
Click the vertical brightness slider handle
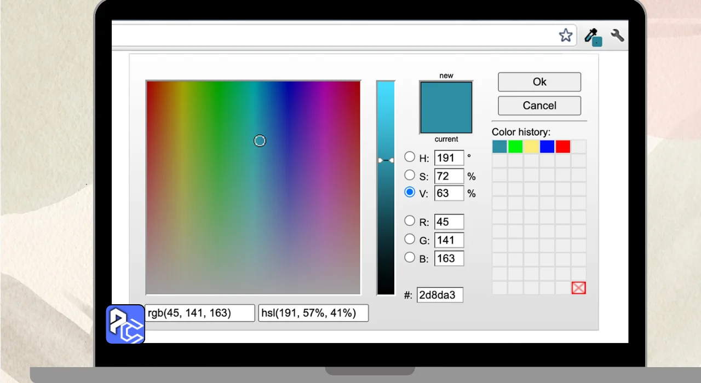[x=386, y=160]
